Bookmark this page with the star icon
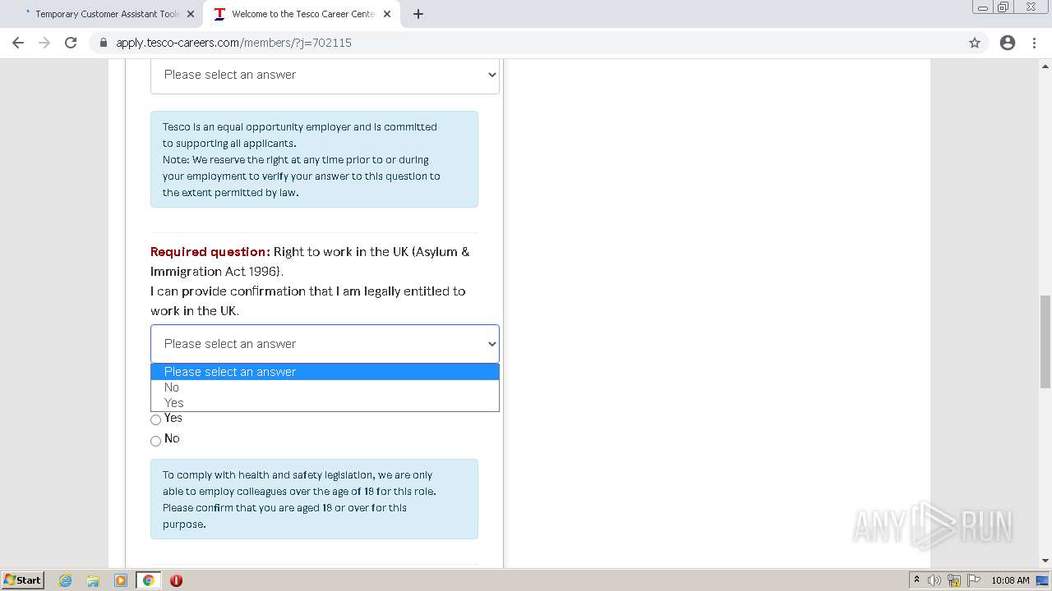The height and width of the screenshot is (591, 1052). click(x=975, y=43)
